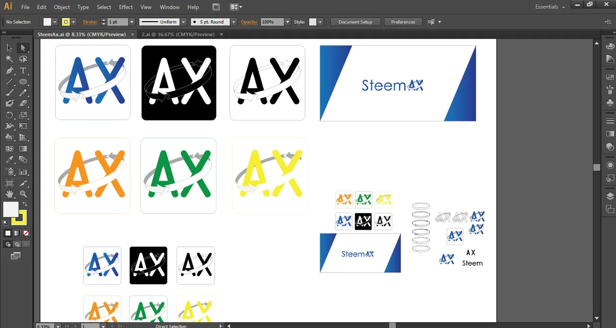Open the 5 pt. Round brush dropdown
This screenshot has height=328, width=616.
coord(233,22)
